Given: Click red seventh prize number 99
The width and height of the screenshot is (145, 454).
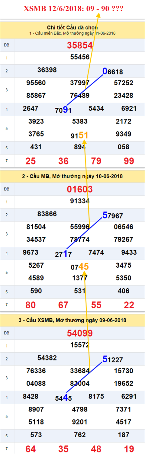Looking at the screenshot, I should [129, 161].
